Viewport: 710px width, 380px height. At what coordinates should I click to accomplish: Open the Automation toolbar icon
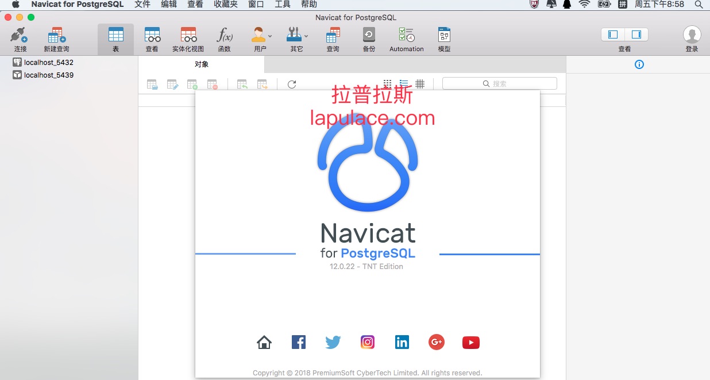click(407, 35)
